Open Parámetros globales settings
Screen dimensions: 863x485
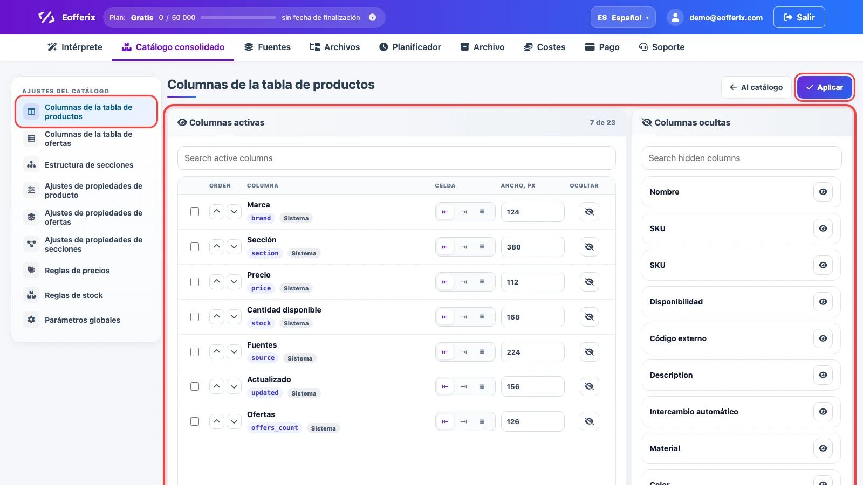click(86, 320)
